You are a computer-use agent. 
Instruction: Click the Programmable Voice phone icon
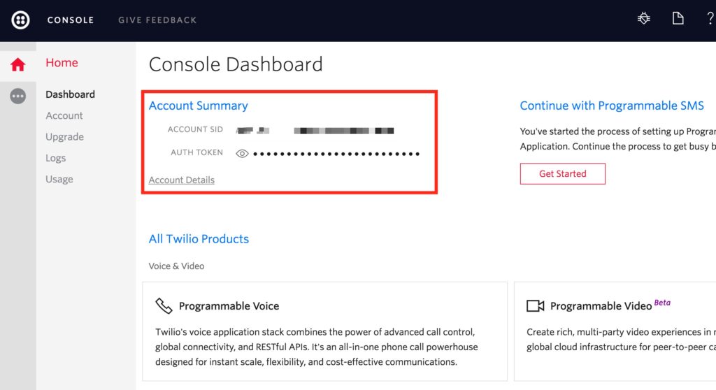[x=164, y=306]
